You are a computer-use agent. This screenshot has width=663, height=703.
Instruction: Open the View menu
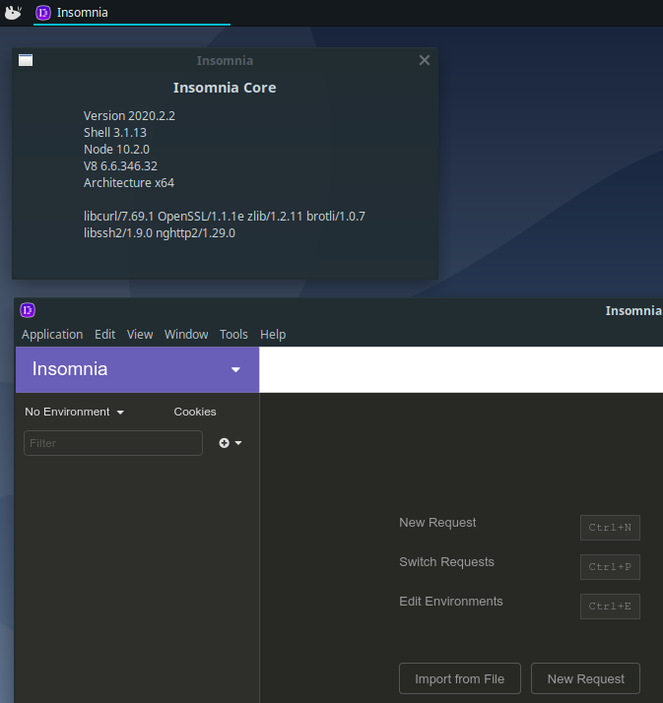coord(140,335)
